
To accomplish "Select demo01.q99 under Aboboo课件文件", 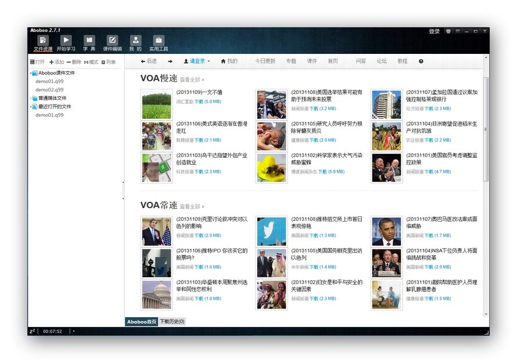I will click(49, 81).
